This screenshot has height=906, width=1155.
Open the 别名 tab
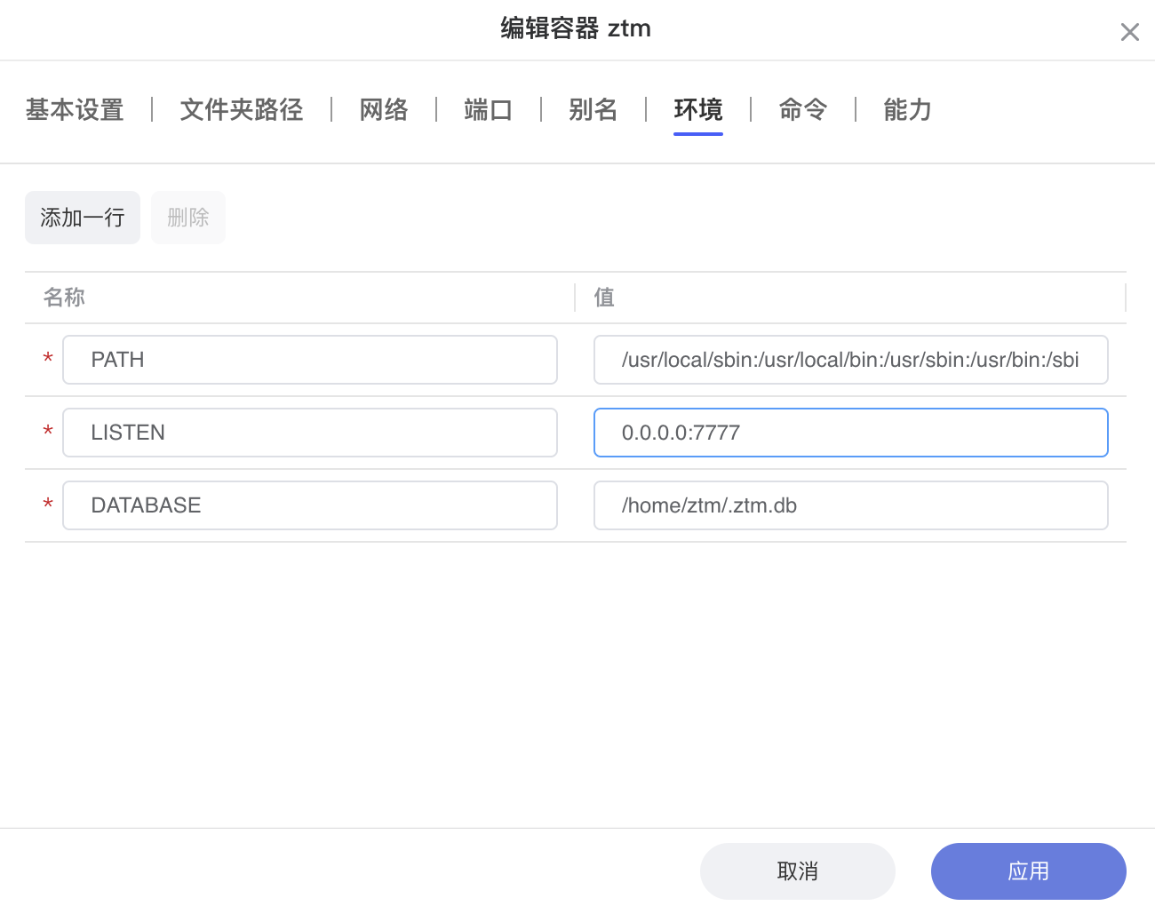[x=593, y=110]
